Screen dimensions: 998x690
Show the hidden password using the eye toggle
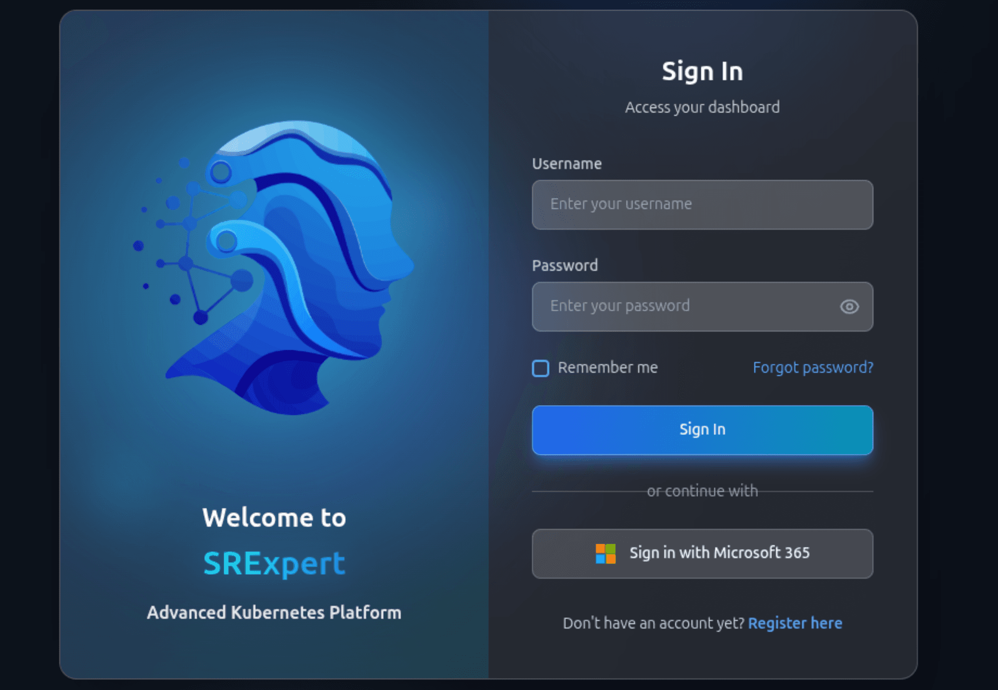click(x=849, y=307)
